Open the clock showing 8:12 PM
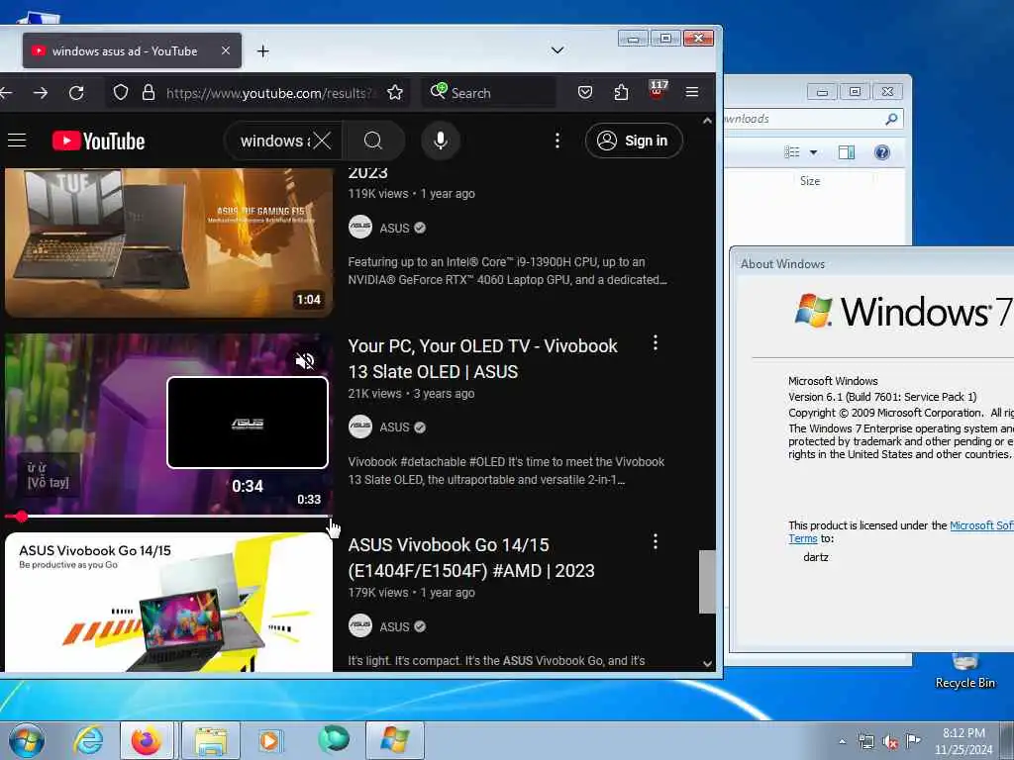 tap(963, 741)
